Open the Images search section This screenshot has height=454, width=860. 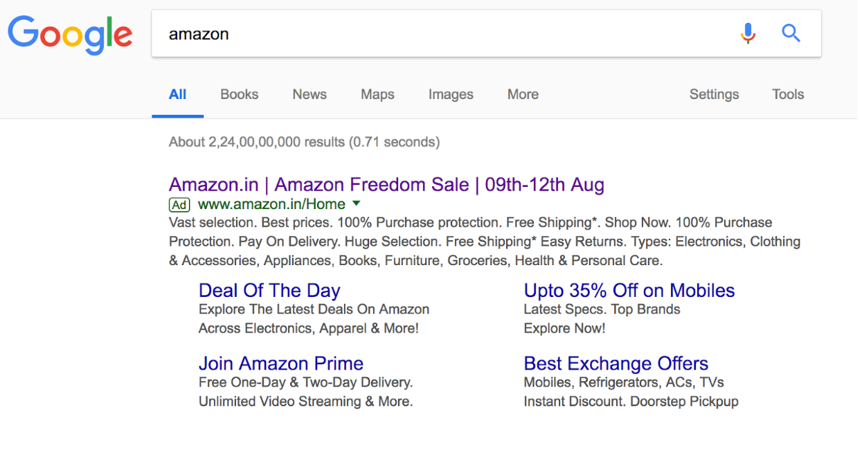pos(451,94)
